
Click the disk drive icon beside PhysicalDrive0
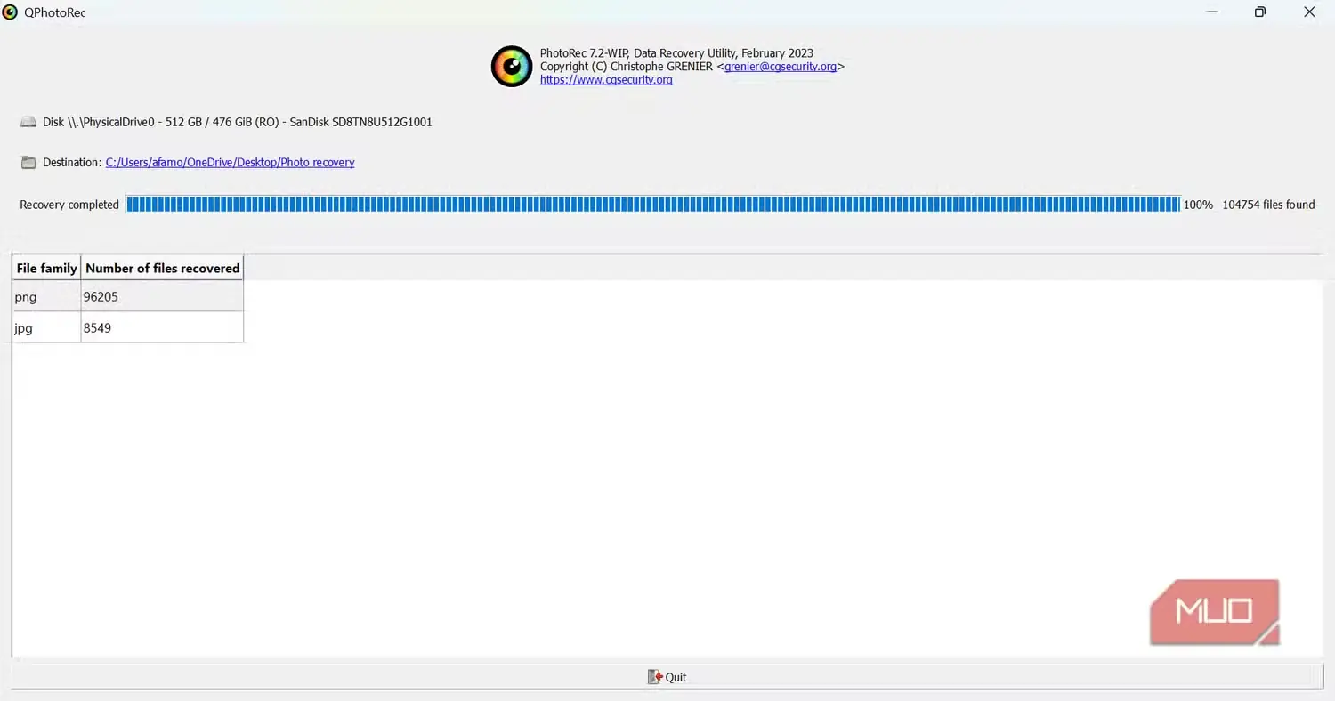[x=28, y=122]
